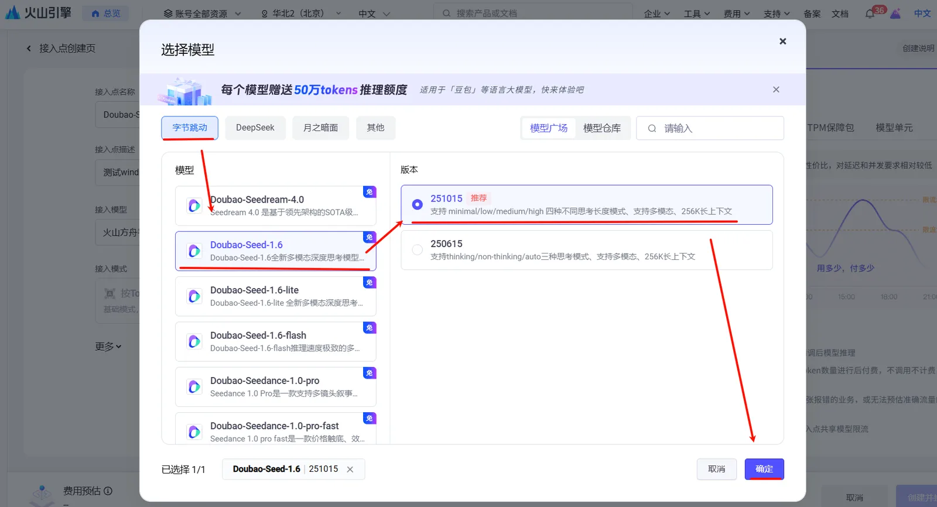The image size is (937, 507).
Task: Open the 中文 language dropdown in header
Action: click(x=374, y=13)
